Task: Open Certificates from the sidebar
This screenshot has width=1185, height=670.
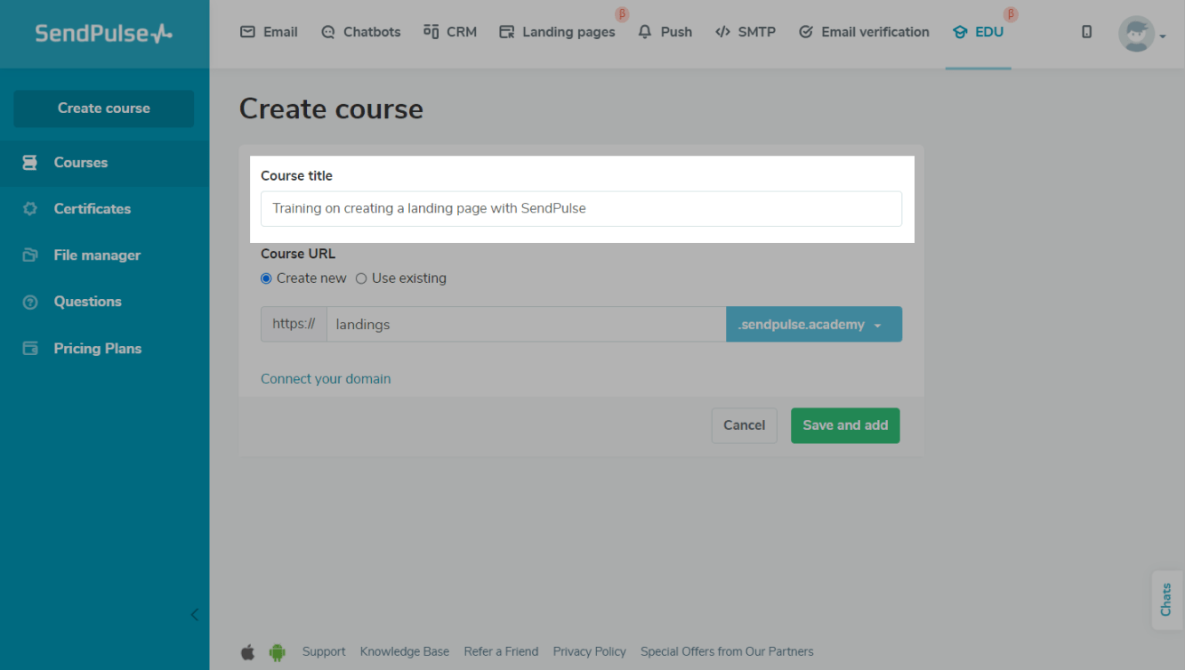Action: 92,209
